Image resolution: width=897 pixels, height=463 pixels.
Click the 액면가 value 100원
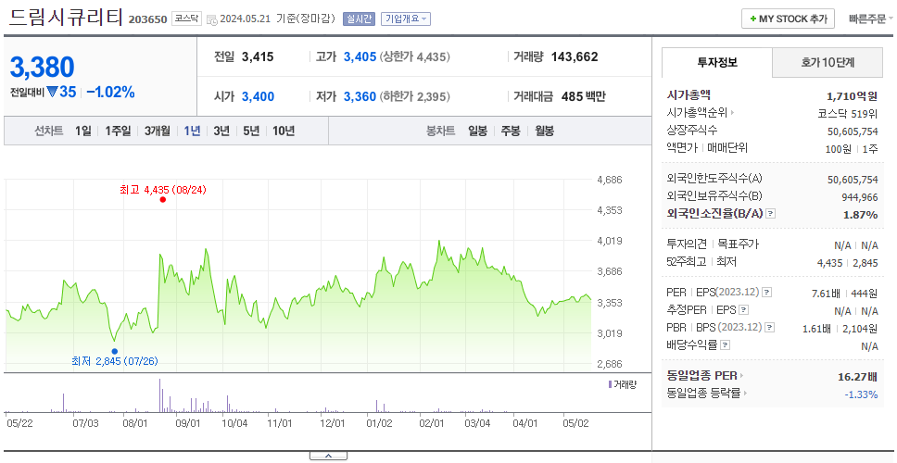click(x=840, y=148)
